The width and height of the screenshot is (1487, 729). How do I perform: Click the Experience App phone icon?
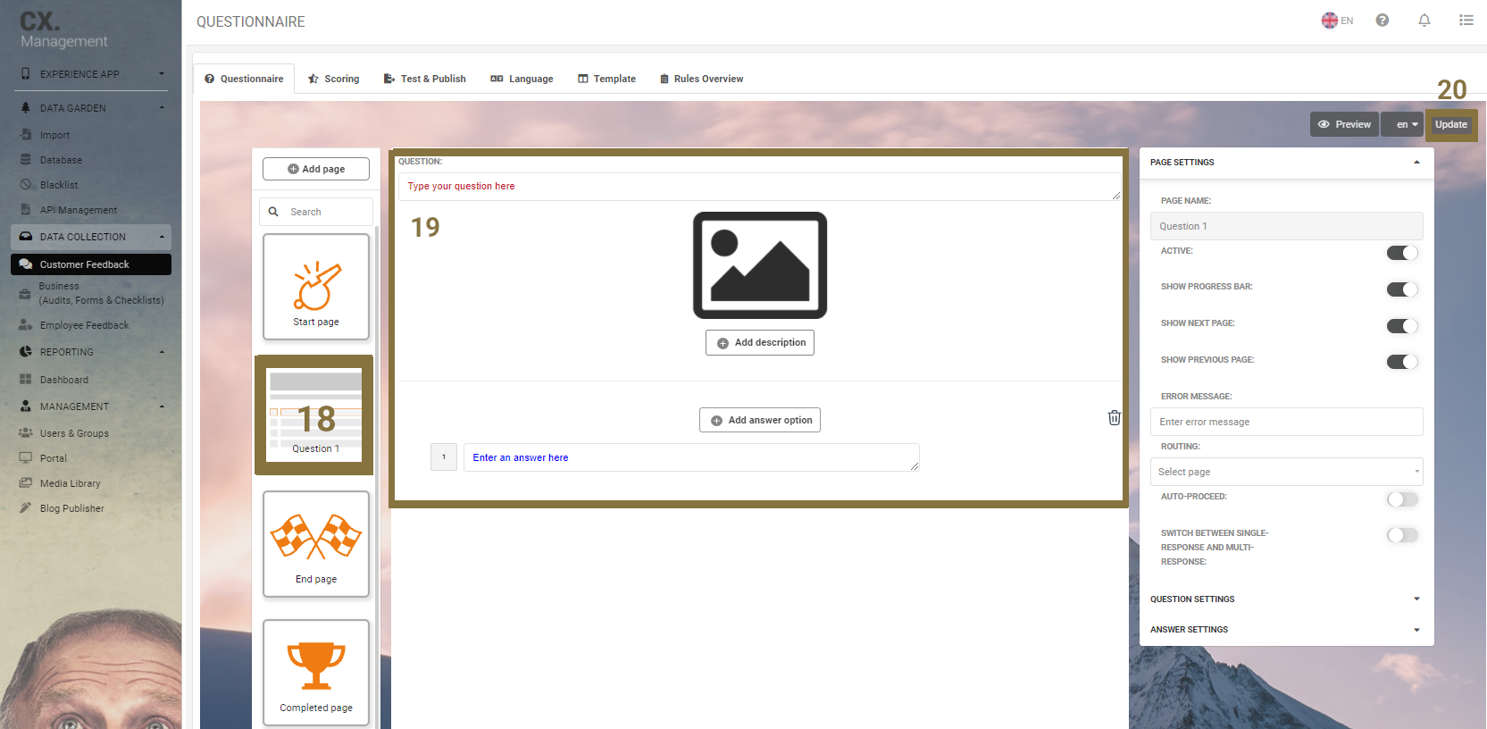coord(26,74)
